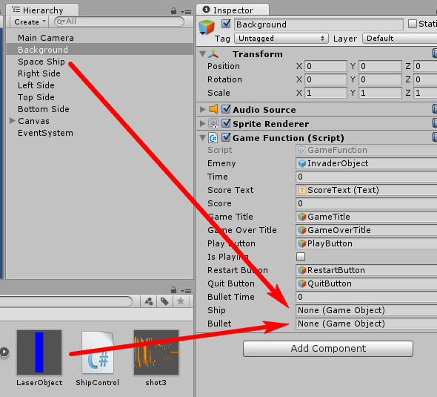Click the Audio Source speaker icon

213,109
